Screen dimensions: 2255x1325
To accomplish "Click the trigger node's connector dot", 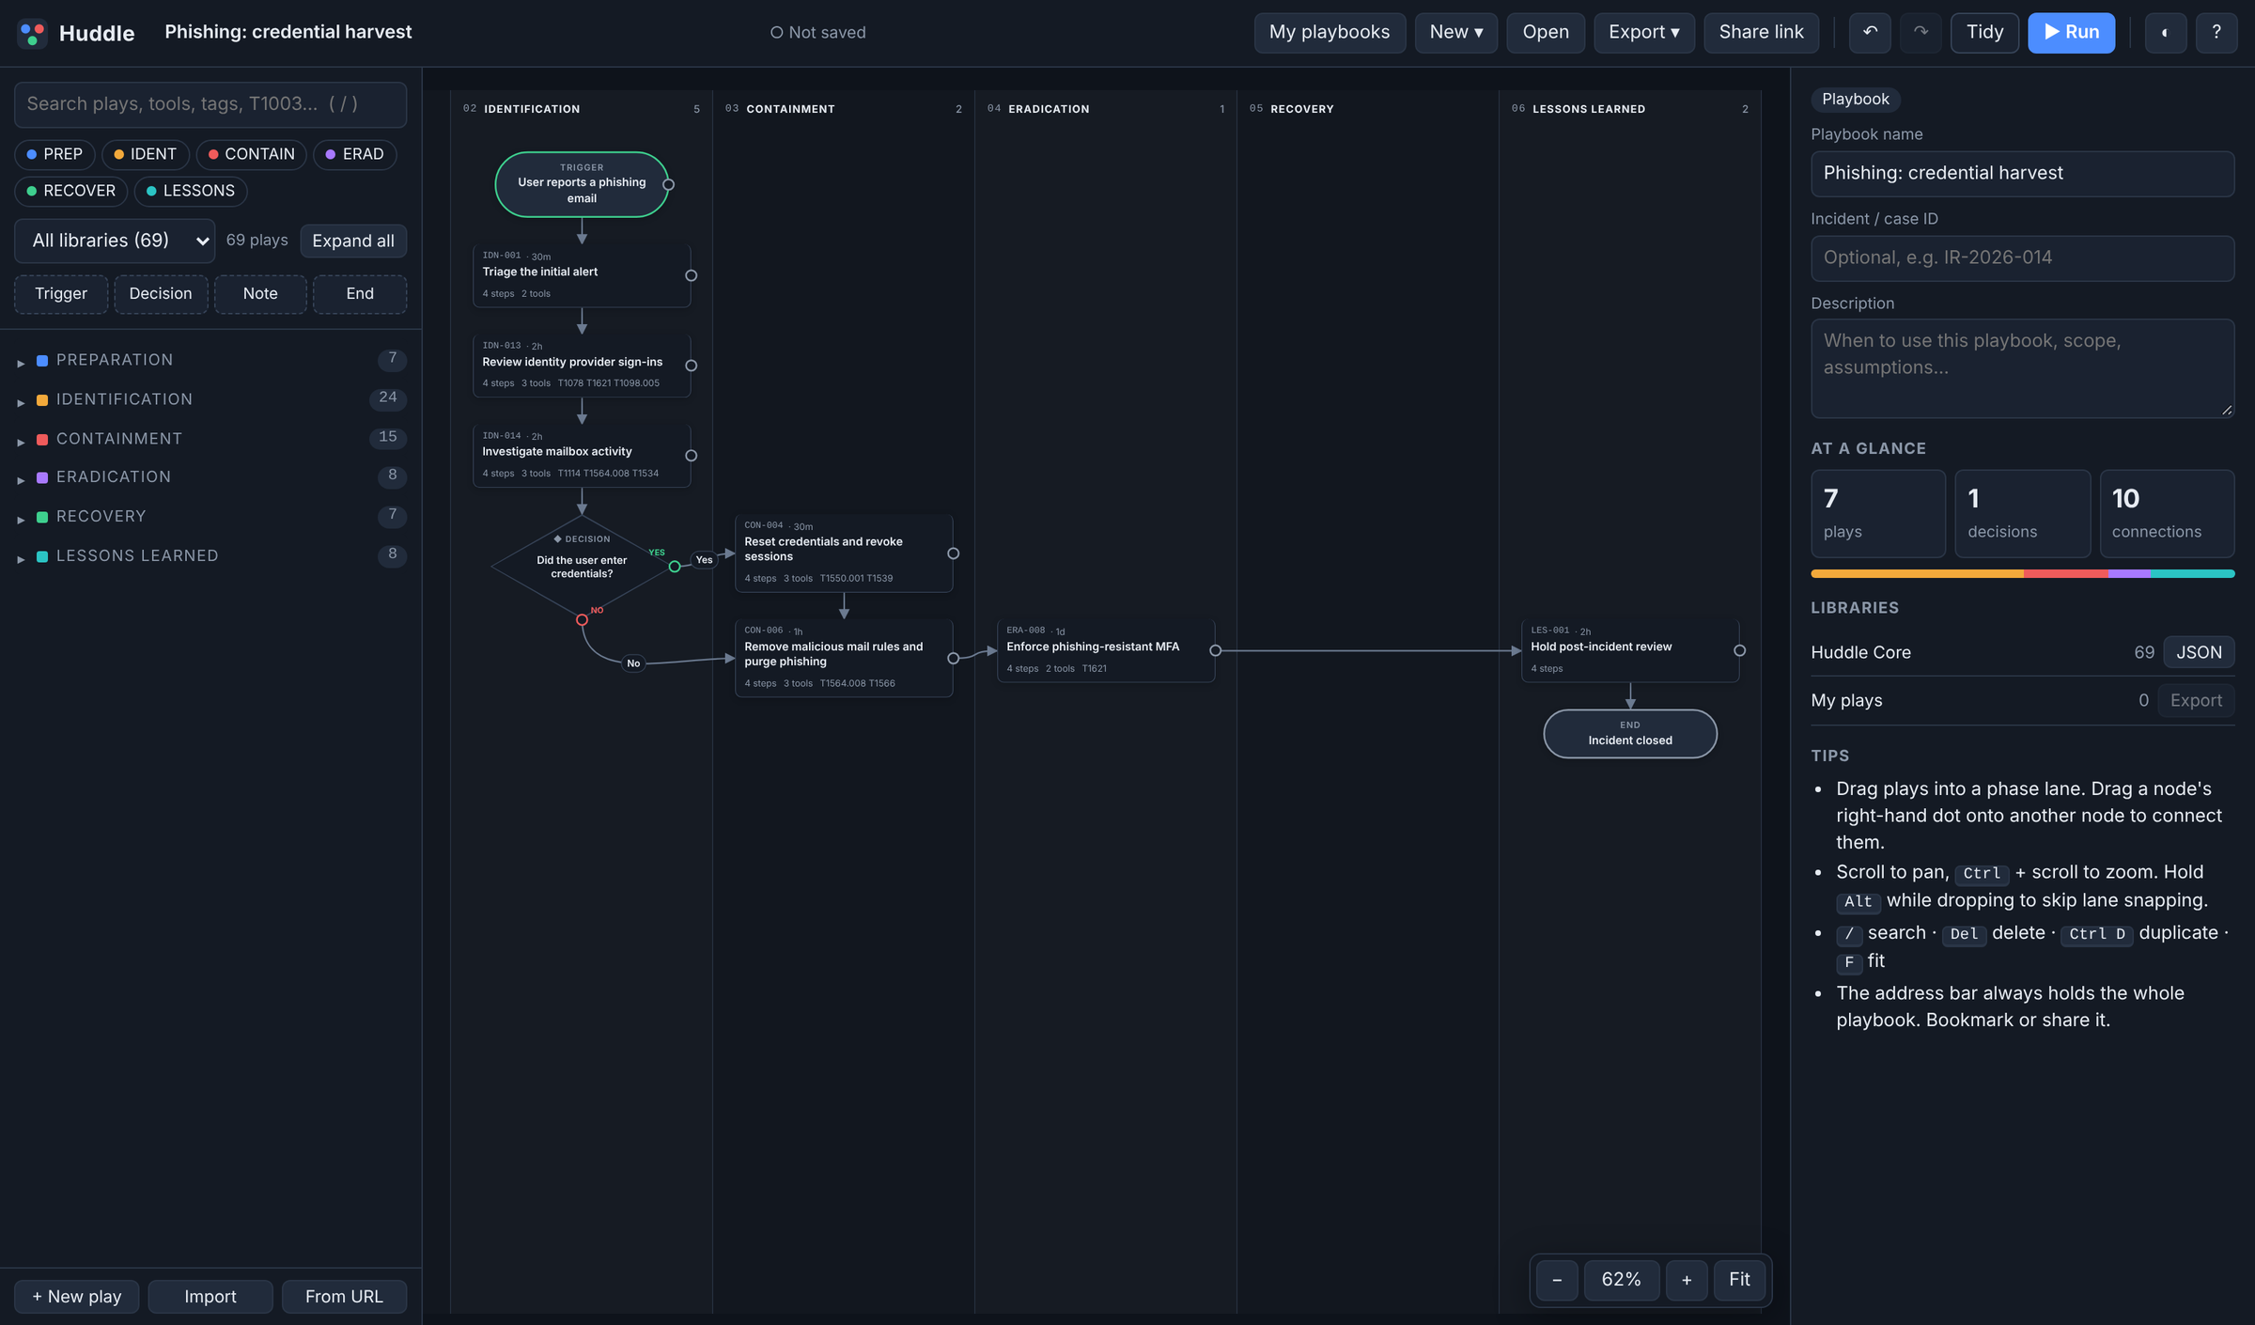I will click(x=669, y=184).
